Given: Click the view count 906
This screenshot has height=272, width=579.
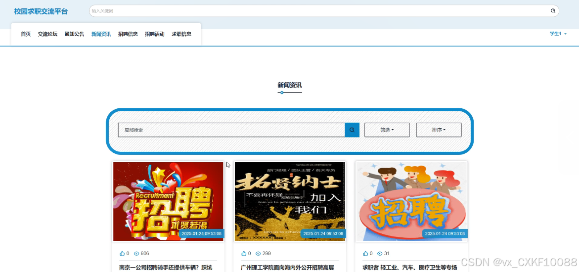Looking at the screenshot, I should tap(145, 254).
